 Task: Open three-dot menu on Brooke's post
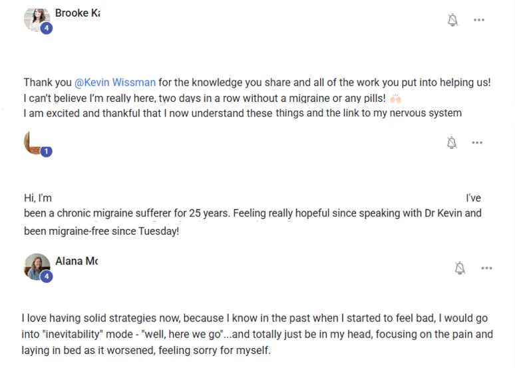[479, 20]
